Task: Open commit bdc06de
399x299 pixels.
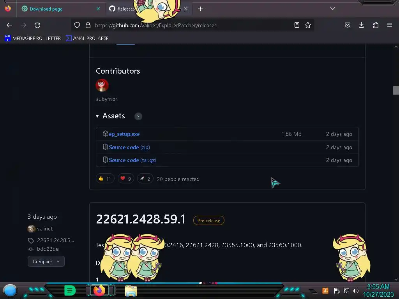Action: [x=48, y=249]
